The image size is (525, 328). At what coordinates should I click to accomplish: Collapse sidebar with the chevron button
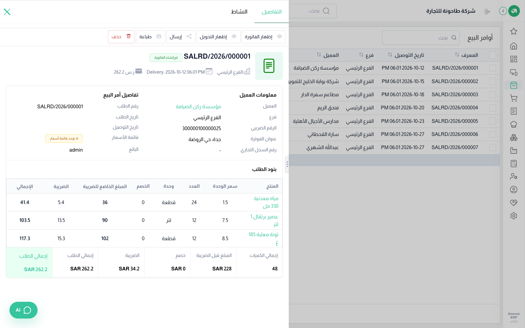point(503,11)
